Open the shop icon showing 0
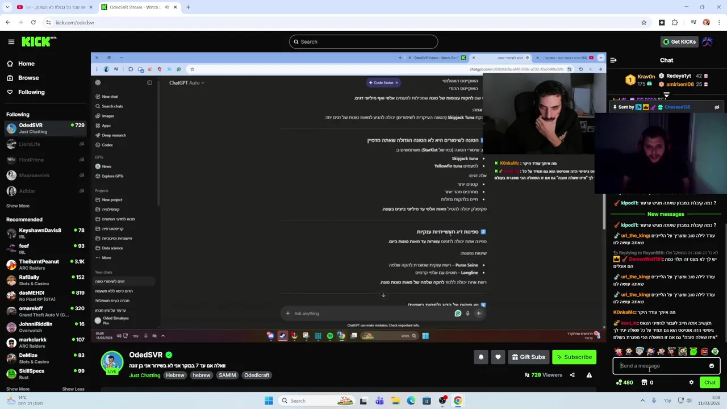The height and width of the screenshot is (409, 727). [647, 382]
